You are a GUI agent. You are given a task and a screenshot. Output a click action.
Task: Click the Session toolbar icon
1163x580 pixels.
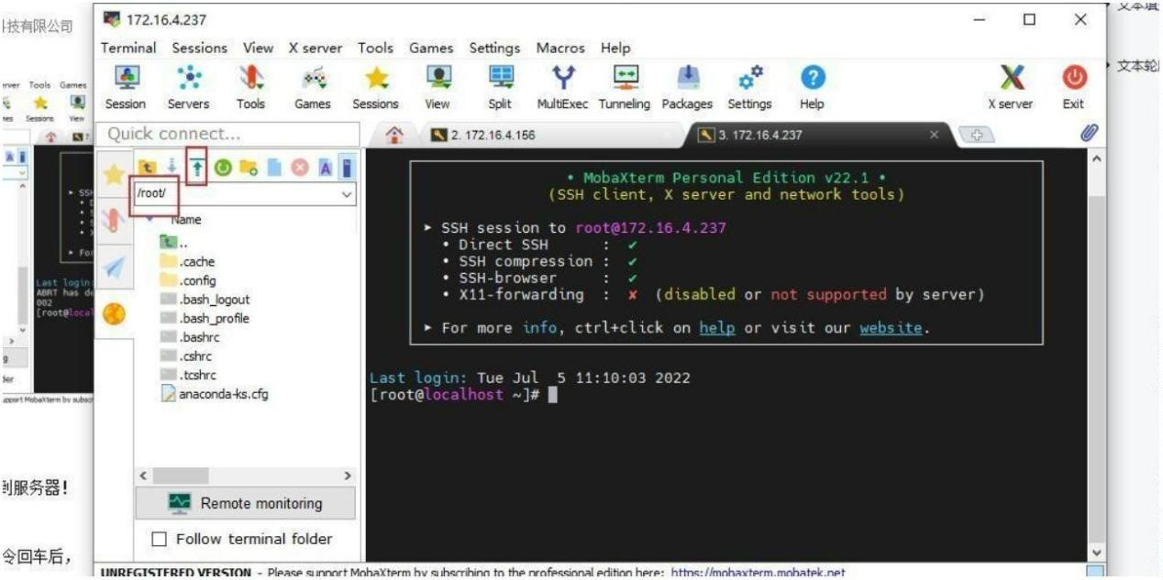126,77
